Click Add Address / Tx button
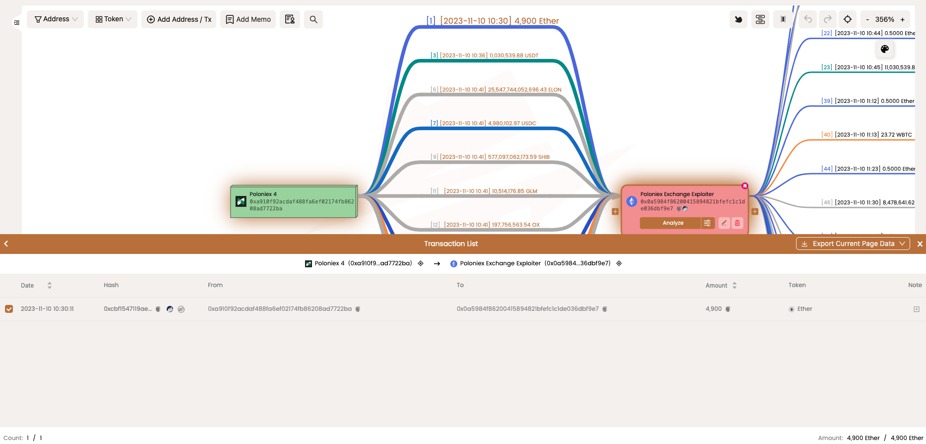 pos(179,19)
